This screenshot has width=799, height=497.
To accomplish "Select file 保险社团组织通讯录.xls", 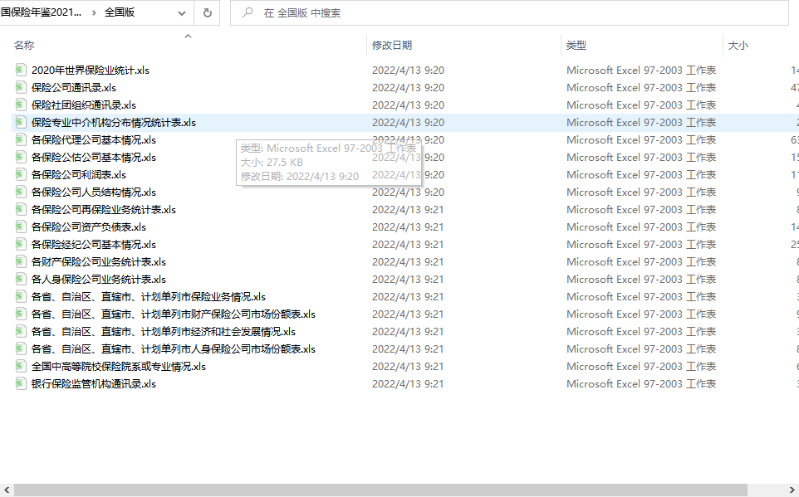I will tap(84, 105).
